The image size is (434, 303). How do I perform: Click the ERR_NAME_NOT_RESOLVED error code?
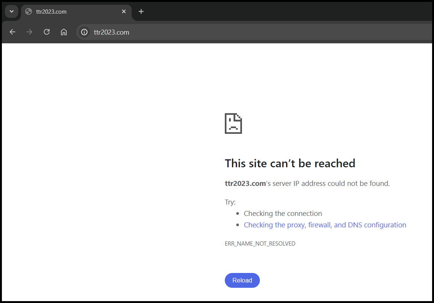pos(260,244)
